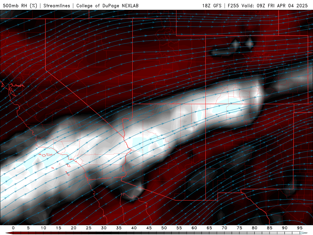Viewport: 313px width, 235px height.
Task: Click the 40 label on color scale
Action: point(134,228)
